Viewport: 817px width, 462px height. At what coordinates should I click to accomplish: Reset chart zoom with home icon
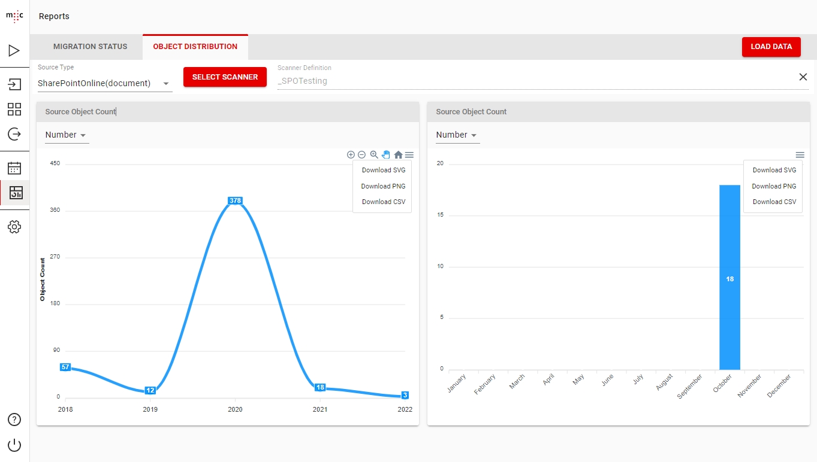tap(398, 154)
